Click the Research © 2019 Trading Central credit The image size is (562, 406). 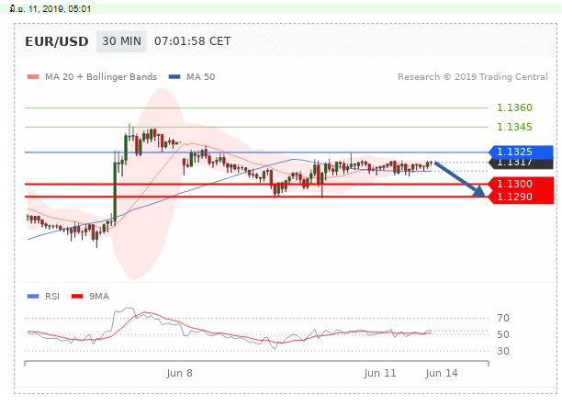click(475, 77)
